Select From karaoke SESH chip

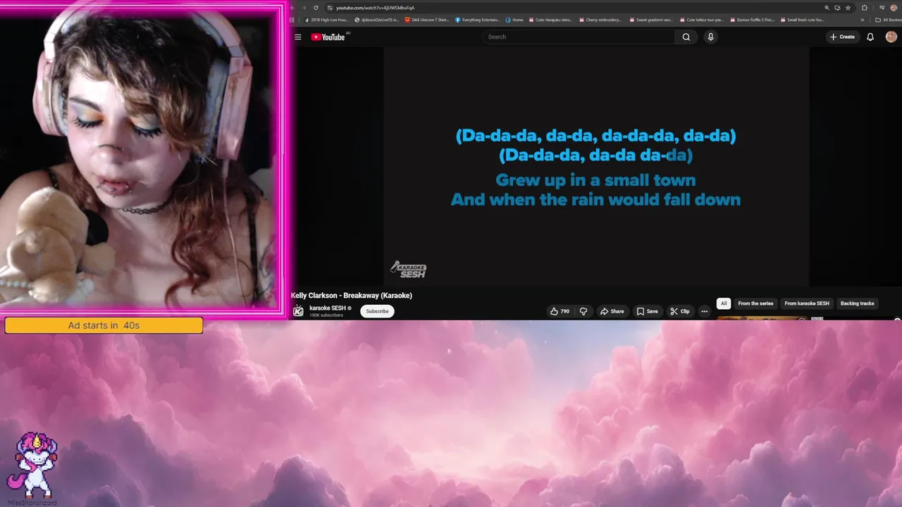(x=807, y=303)
